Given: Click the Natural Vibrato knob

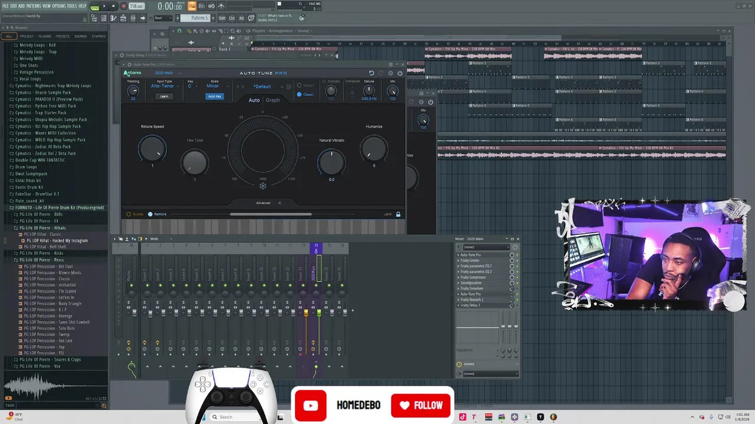Looking at the screenshot, I should 331,161.
